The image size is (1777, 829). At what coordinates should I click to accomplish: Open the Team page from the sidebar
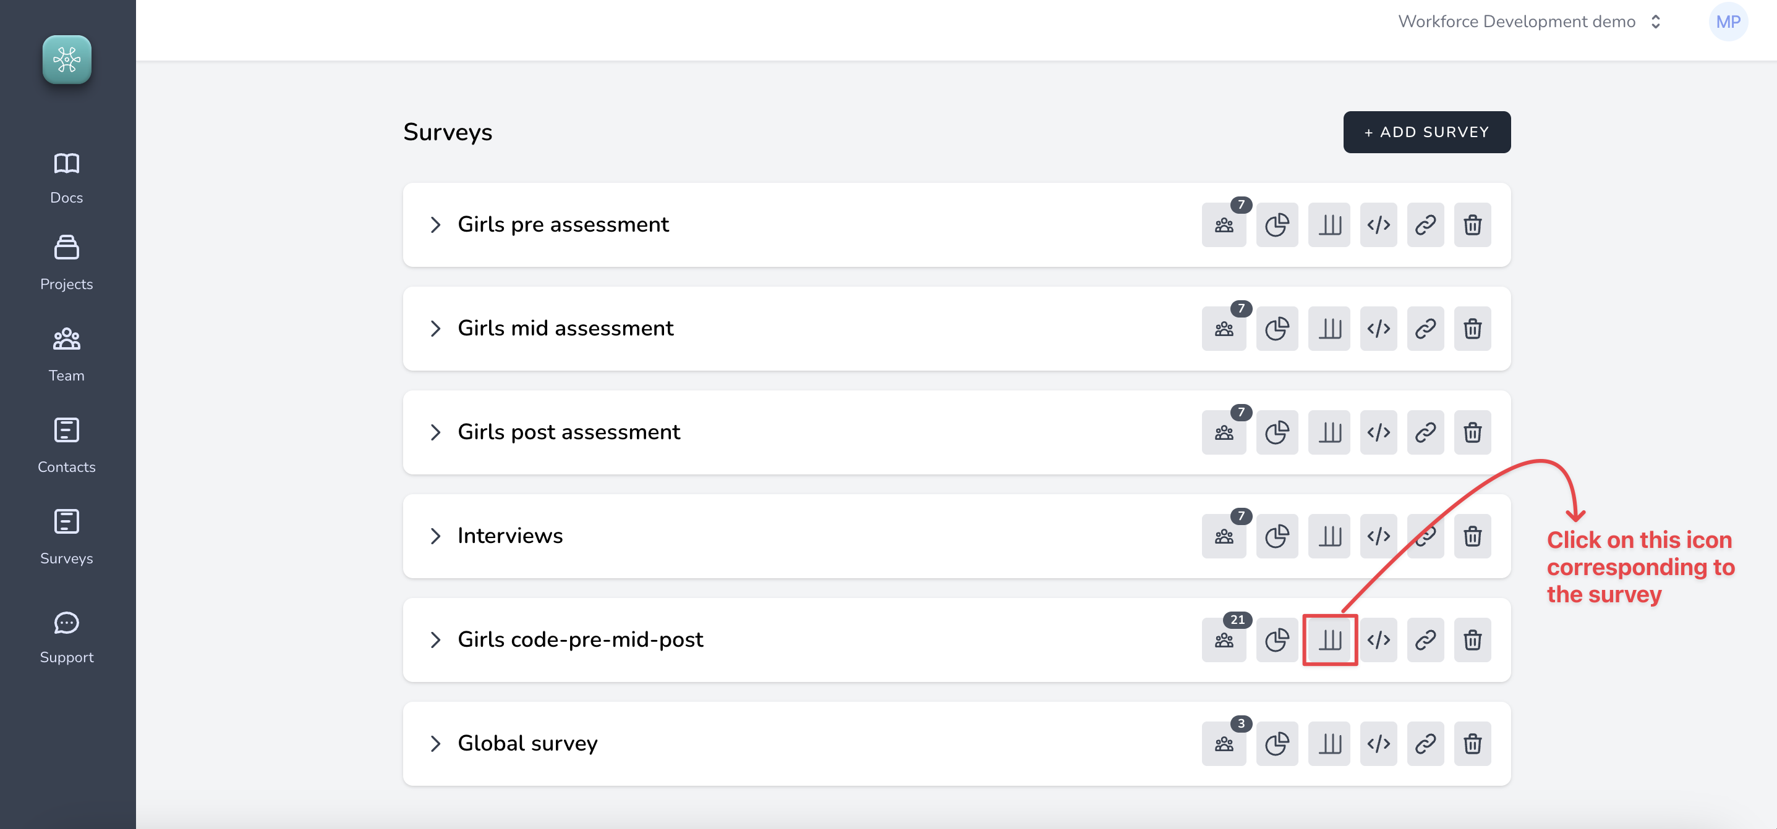[67, 354]
